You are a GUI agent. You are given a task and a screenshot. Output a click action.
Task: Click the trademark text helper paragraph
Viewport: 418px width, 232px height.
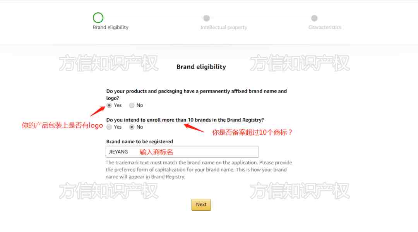click(x=199, y=170)
